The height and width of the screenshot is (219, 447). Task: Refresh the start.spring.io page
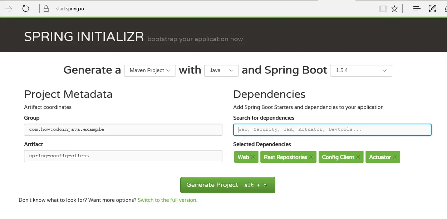[25, 8]
